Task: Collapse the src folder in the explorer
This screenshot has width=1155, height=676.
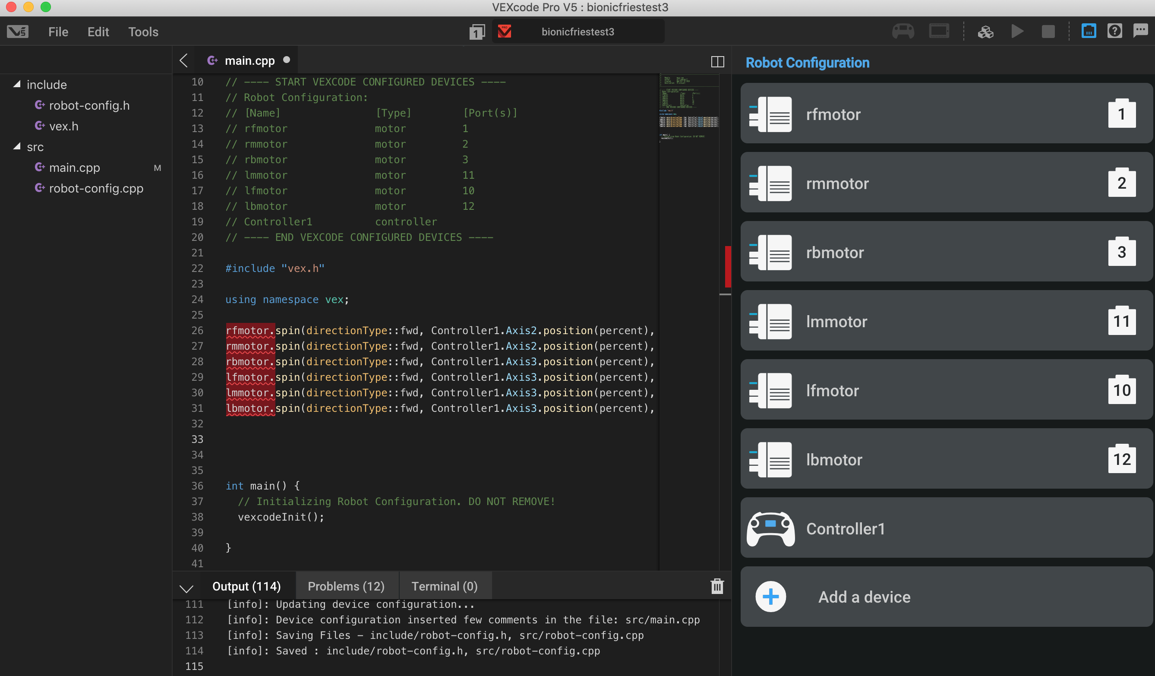Action: tap(17, 147)
